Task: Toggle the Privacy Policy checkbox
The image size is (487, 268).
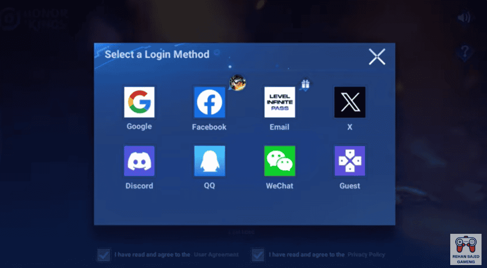Action: [258, 255]
